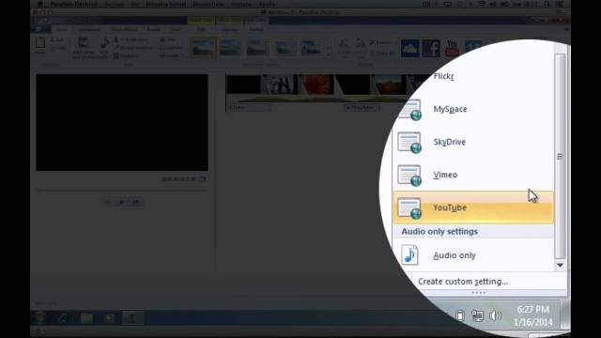Open the clock showing 6:27 PM
Screen dimensions: 601x338
point(533,315)
